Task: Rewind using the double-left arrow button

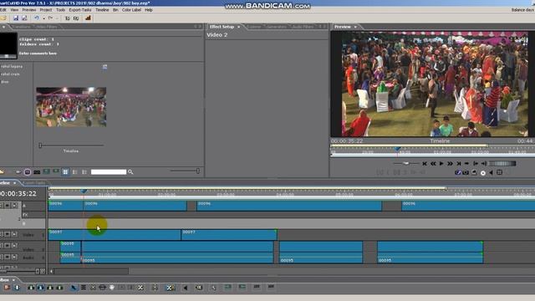Action: coord(433,164)
